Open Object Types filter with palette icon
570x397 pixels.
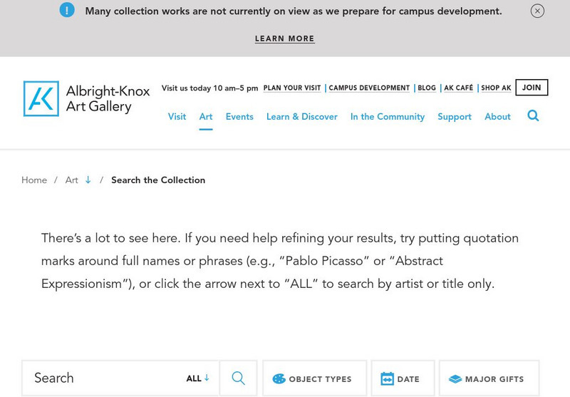point(279,379)
